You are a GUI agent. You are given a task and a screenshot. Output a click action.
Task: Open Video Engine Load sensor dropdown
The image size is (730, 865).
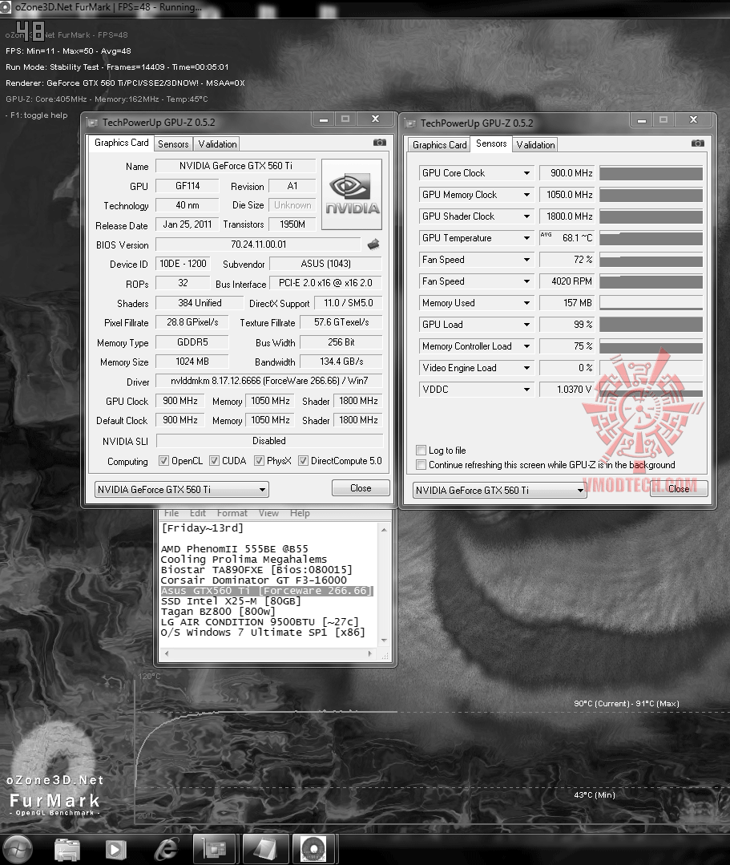526,367
